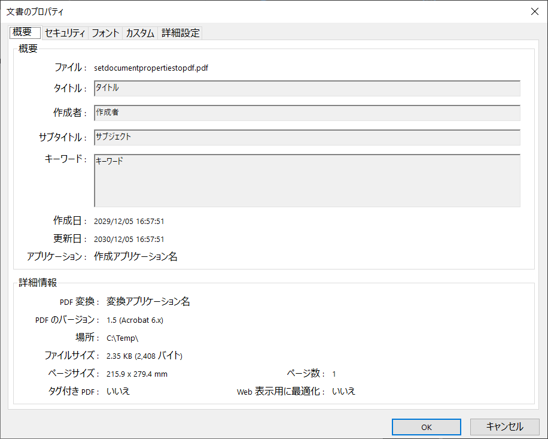
Task: Click the 変換アプリケーション名 value
Action: (148, 301)
